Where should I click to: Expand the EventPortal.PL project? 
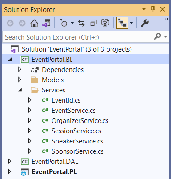pyautogui.click(x=10, y=171)
